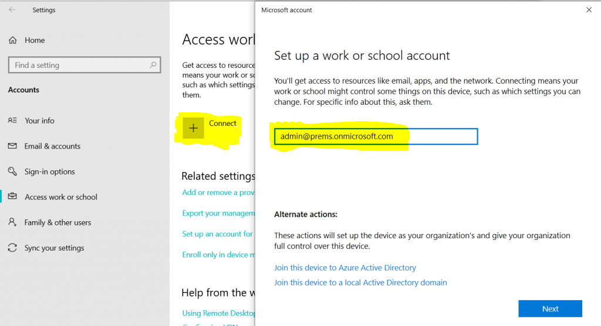Screen dimensions: 601x326
Task: Open Your info section
Action: click(39, 121)
